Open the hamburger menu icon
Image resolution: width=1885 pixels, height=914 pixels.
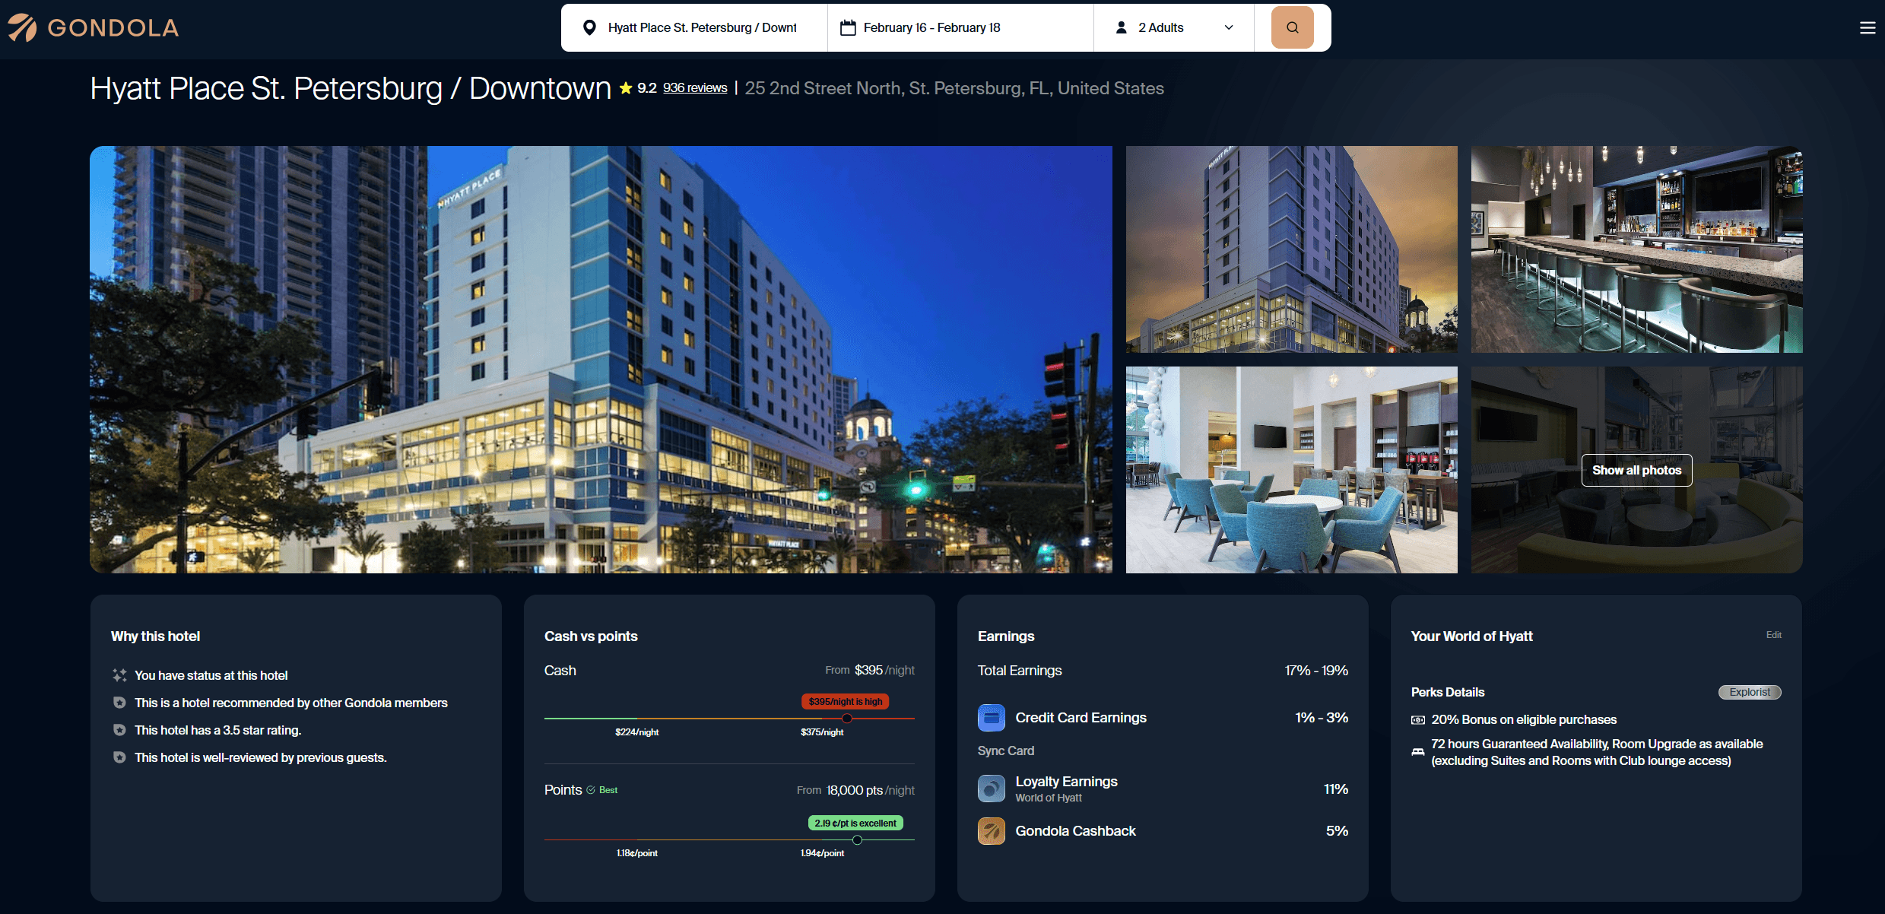pos(1867,28)
